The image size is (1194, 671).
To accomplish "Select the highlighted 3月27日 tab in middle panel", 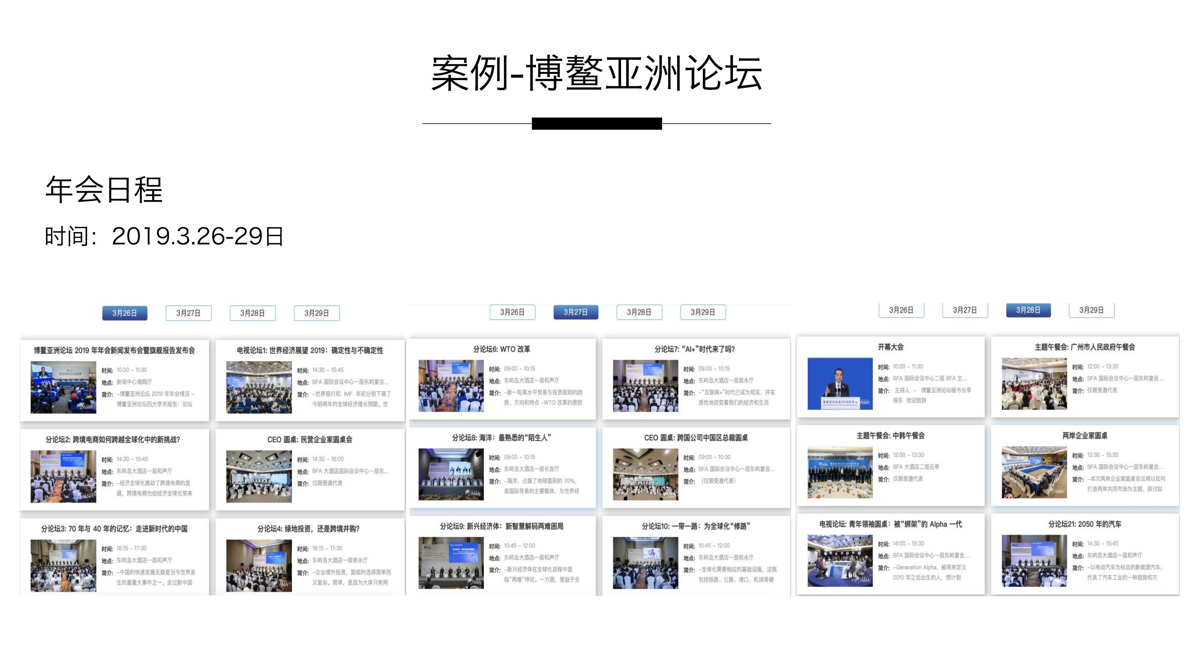I will (576, 312).
